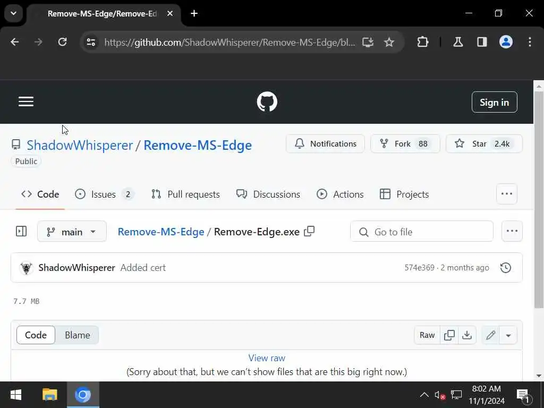Show hidden system tray icons
The image size is (544, 408).
pyautogui.click(x=424, y=395)
